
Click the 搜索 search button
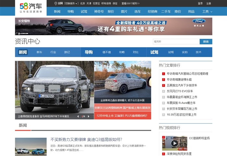point(206,42)
